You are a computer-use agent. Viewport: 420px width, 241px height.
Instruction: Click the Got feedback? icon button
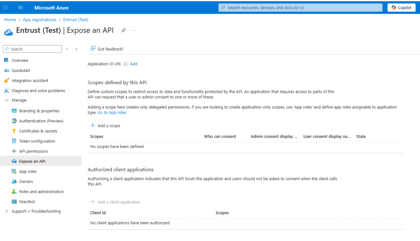(x=93, y=49)
